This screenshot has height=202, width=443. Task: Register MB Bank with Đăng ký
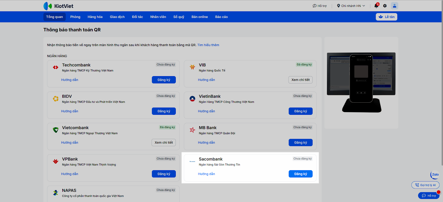pos(301,143)
